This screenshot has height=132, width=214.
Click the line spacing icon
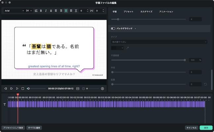click(76, 11)
